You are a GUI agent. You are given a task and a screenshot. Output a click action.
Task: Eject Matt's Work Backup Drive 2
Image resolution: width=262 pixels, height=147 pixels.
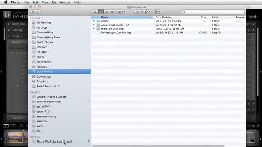[88, 141]
